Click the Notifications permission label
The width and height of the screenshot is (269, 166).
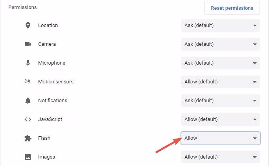pyautogui.click(x=53, y=101)
